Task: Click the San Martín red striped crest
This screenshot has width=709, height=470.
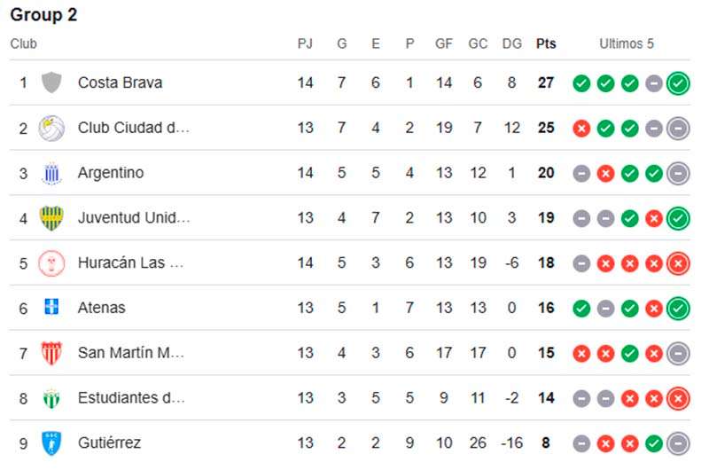Action: click(x=51, y=353)
